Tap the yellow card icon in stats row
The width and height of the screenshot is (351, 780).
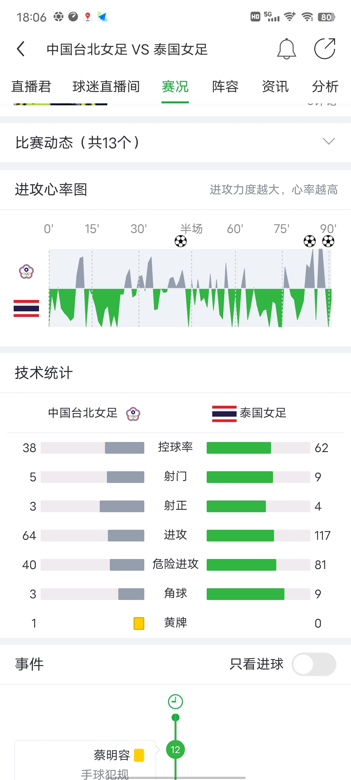(139, 623)
